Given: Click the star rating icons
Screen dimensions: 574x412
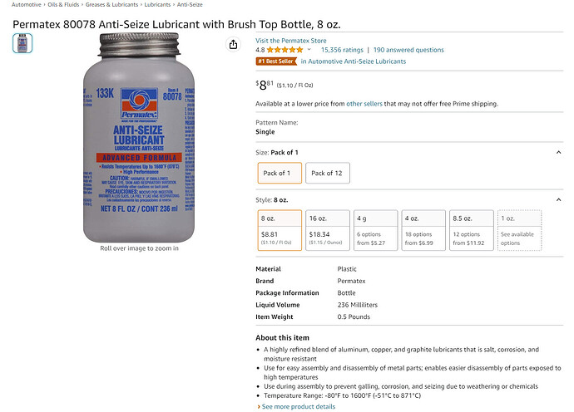Looking at the screenshot, I should pos(285,50).
